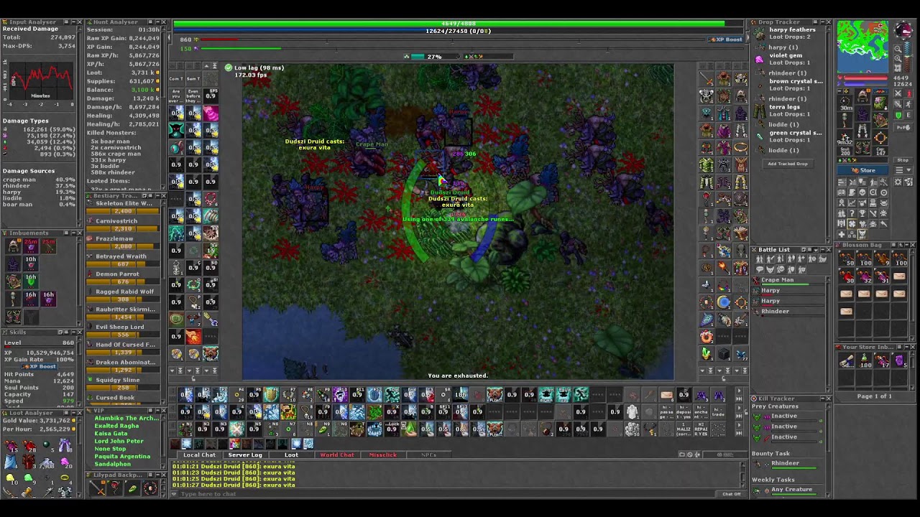Click the Add Tracked Drop button
The image size is (920, 517).
coord(788,164)
